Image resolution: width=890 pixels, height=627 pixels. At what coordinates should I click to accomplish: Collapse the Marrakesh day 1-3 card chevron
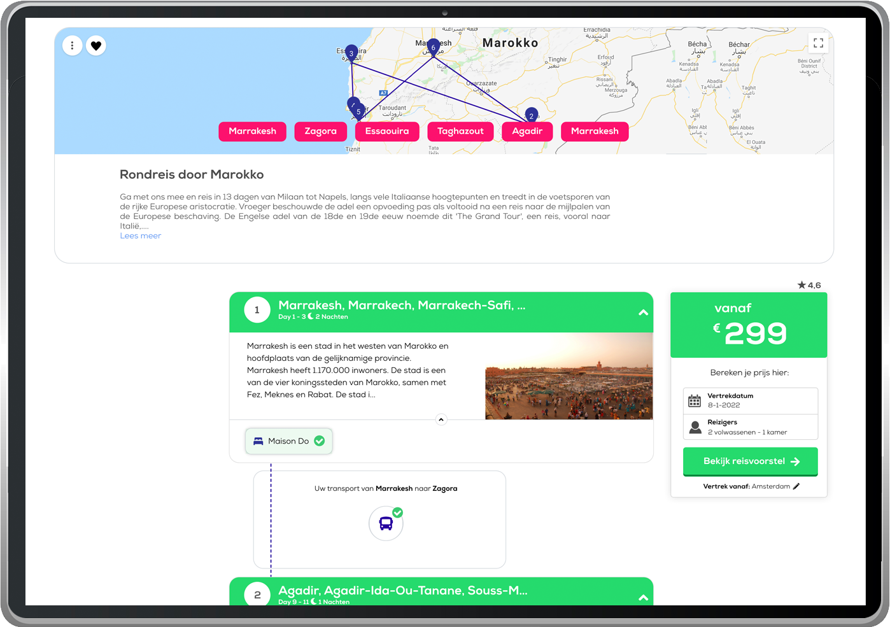coord(644,313)
